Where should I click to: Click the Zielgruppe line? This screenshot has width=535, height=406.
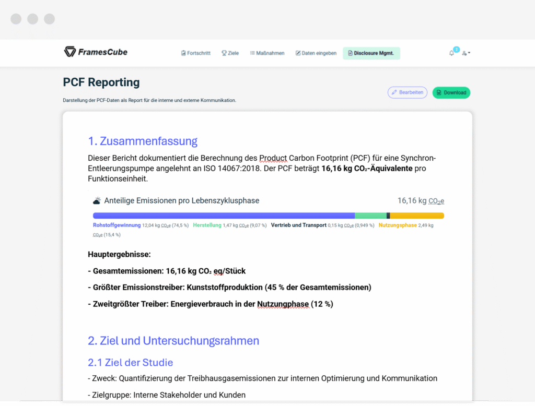click(167, 395)
